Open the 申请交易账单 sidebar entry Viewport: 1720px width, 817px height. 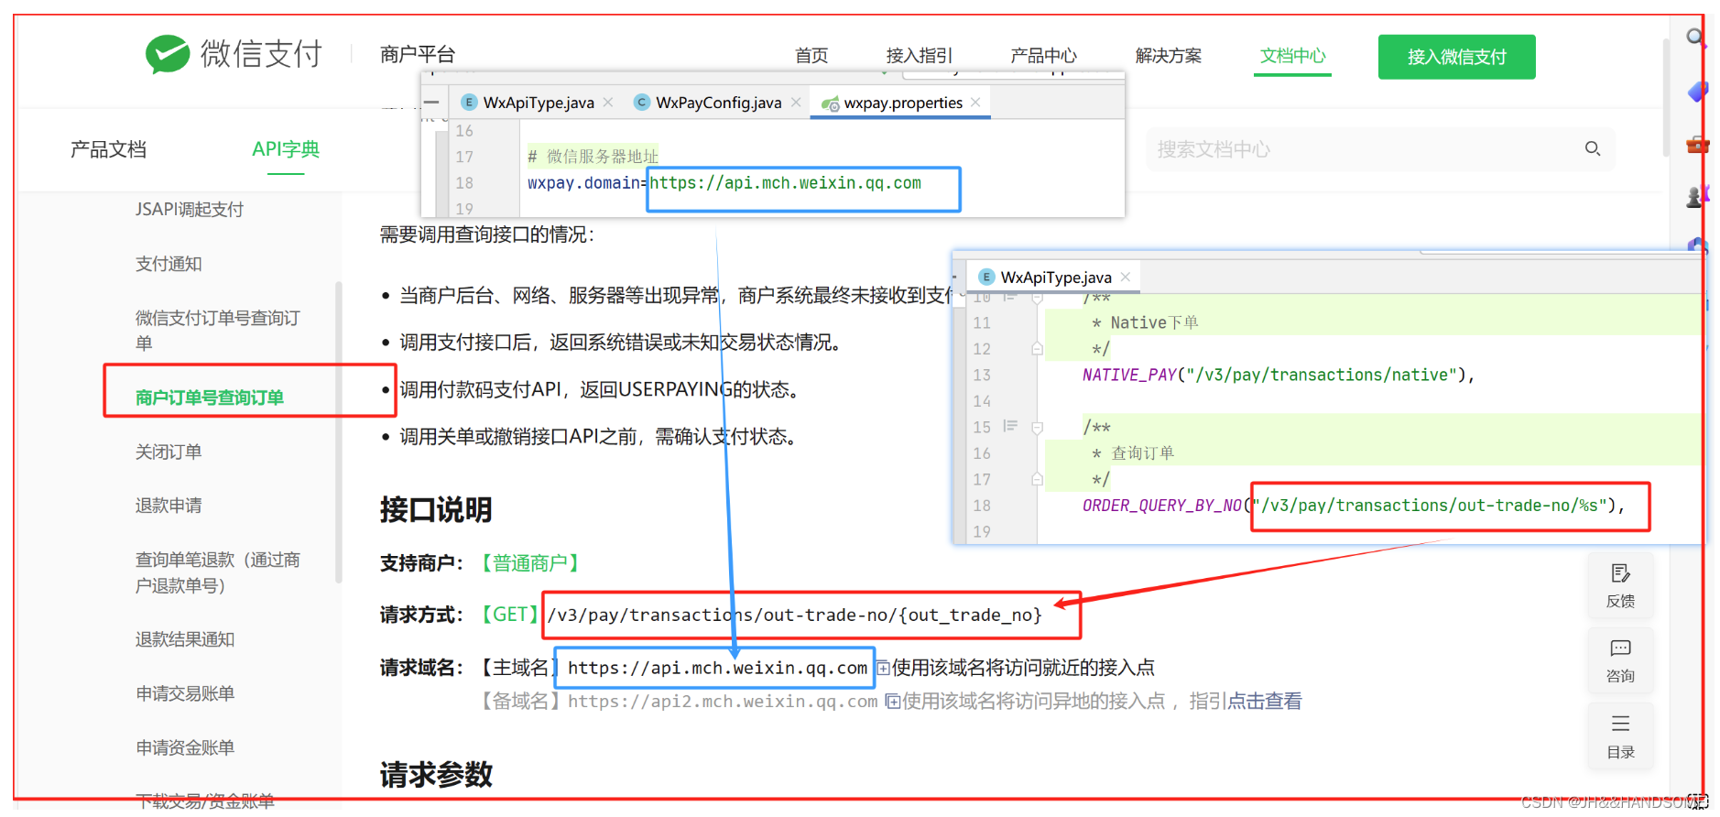[x=185, y=693]
